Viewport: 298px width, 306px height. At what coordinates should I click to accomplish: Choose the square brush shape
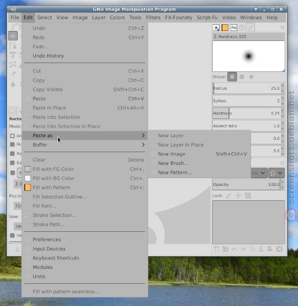tap(242, 77)
